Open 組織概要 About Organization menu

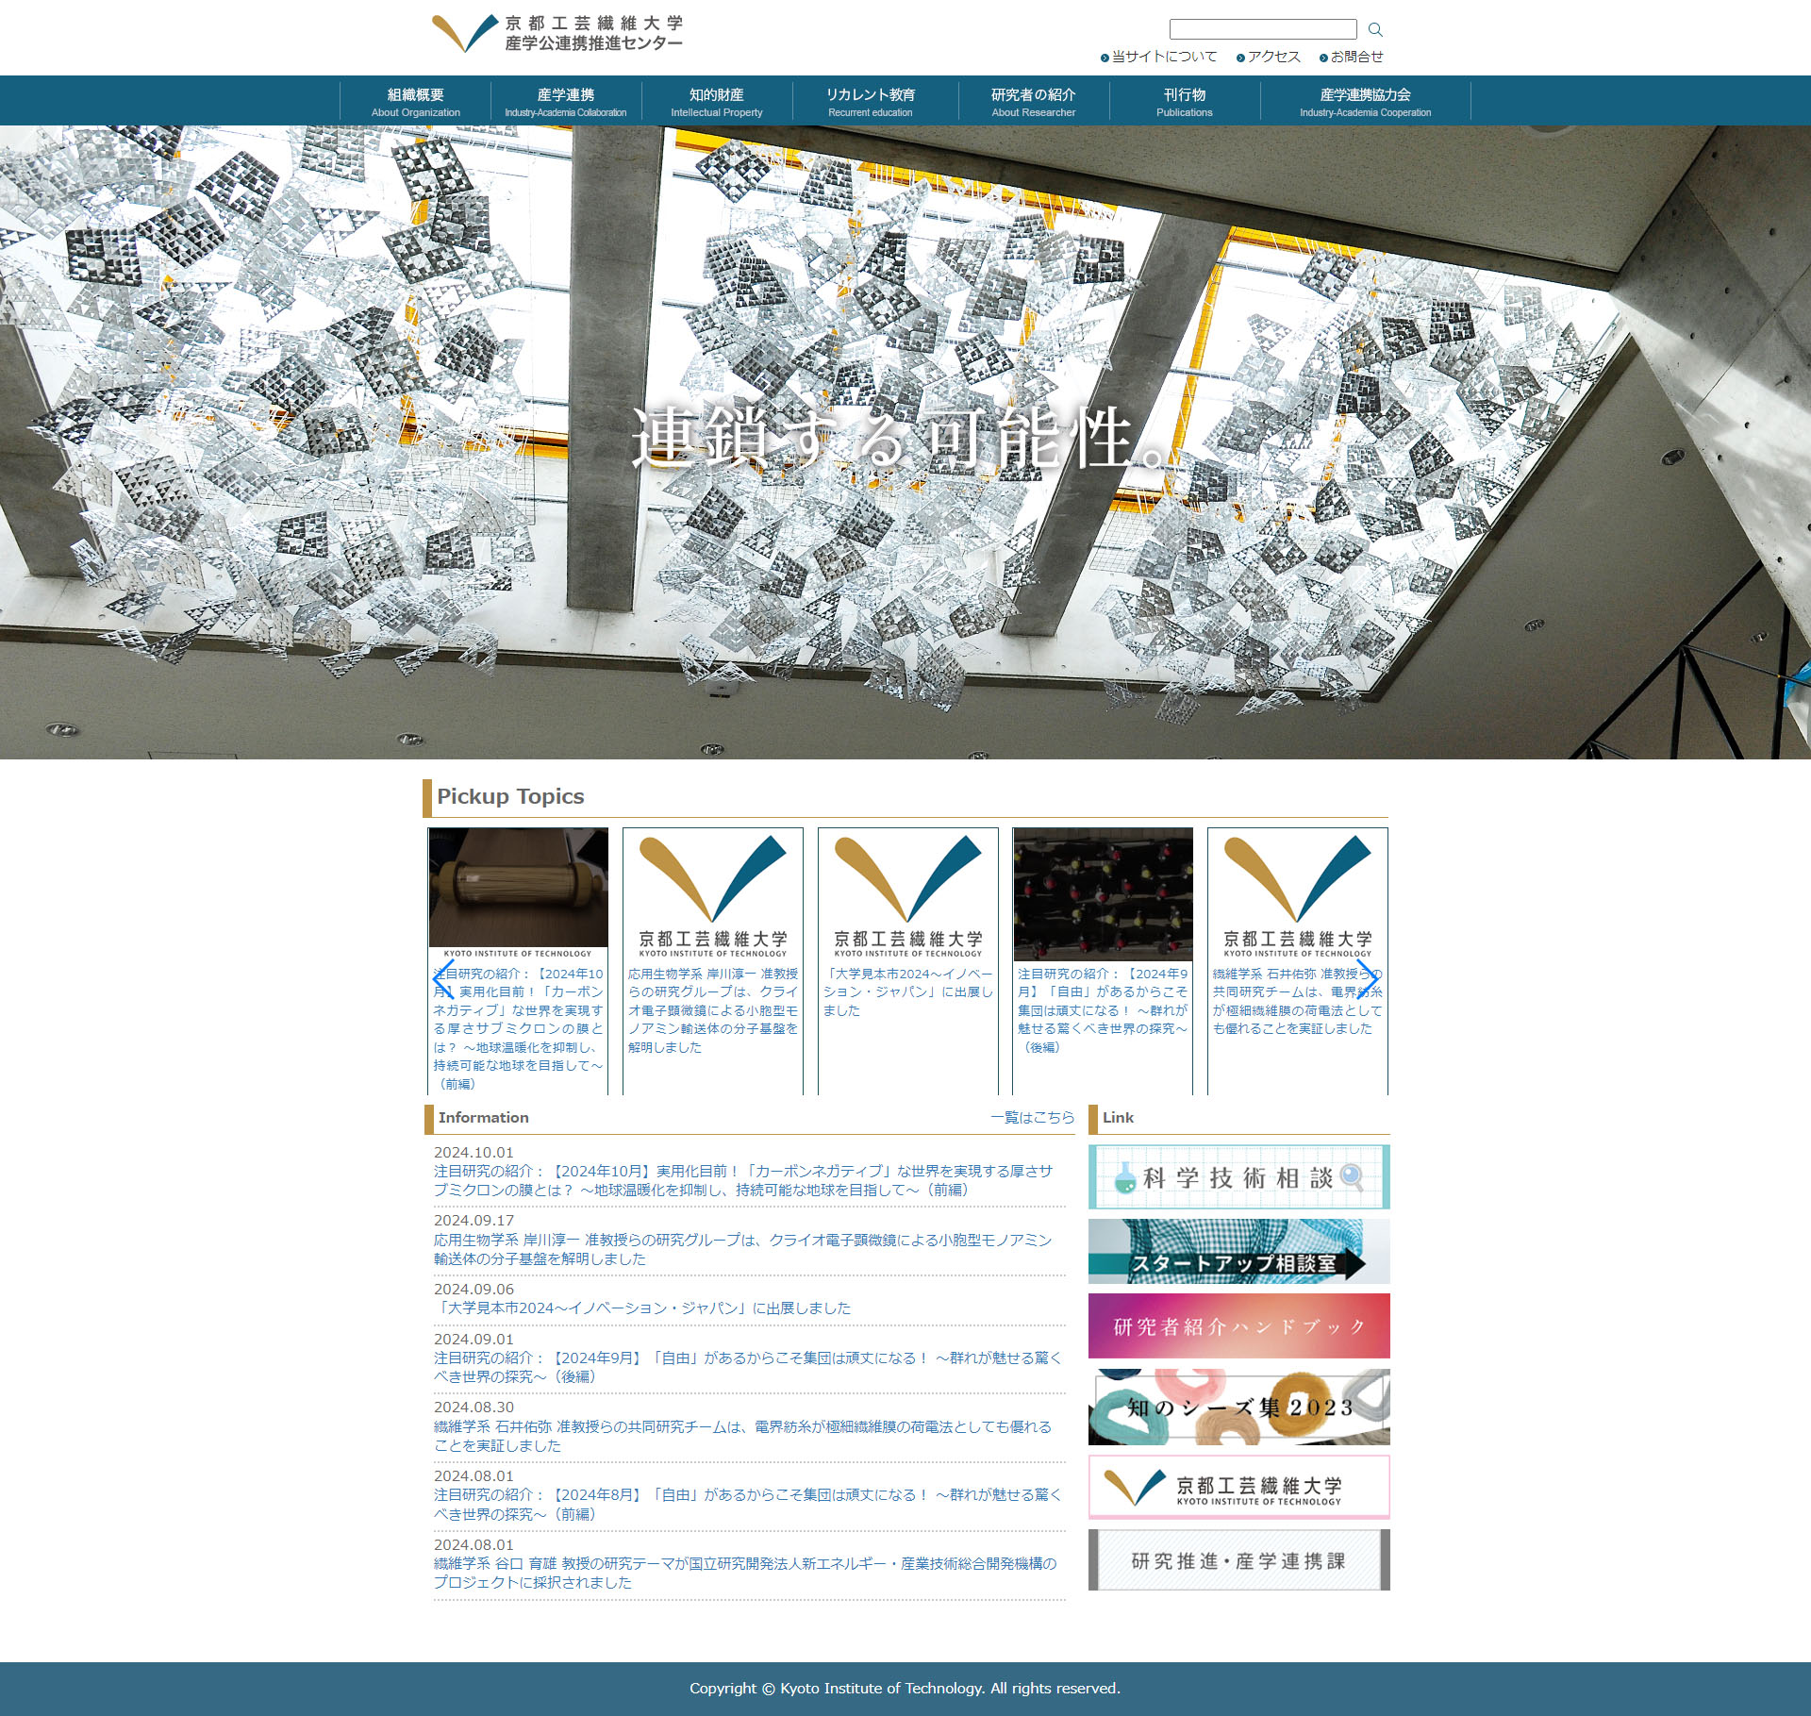click(x=415, y=101)
